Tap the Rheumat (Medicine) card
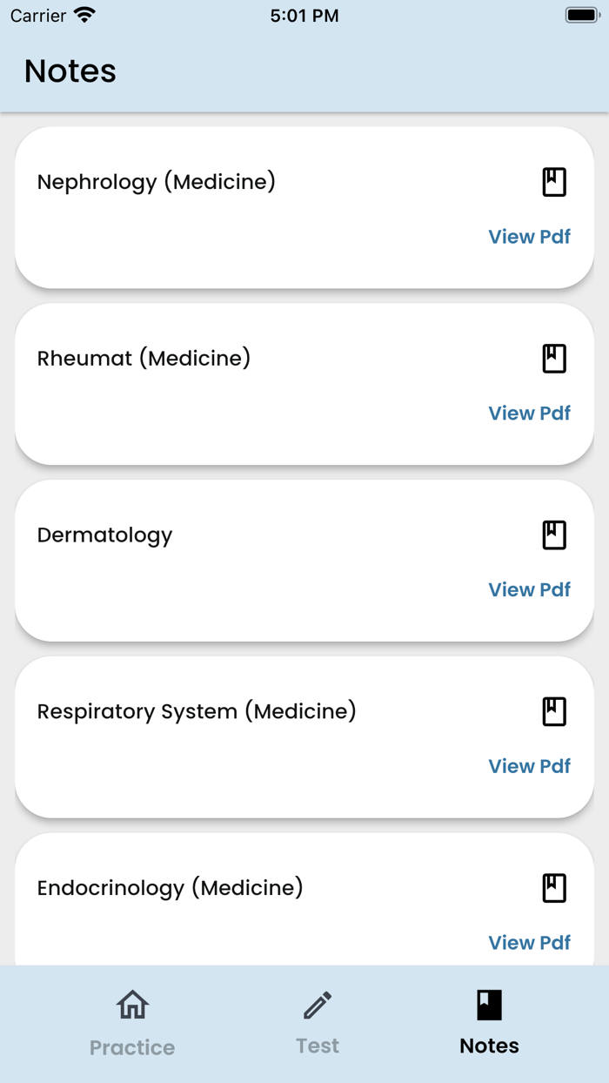The height and width of the screenshot is (1083, 609). coord(304,384)
